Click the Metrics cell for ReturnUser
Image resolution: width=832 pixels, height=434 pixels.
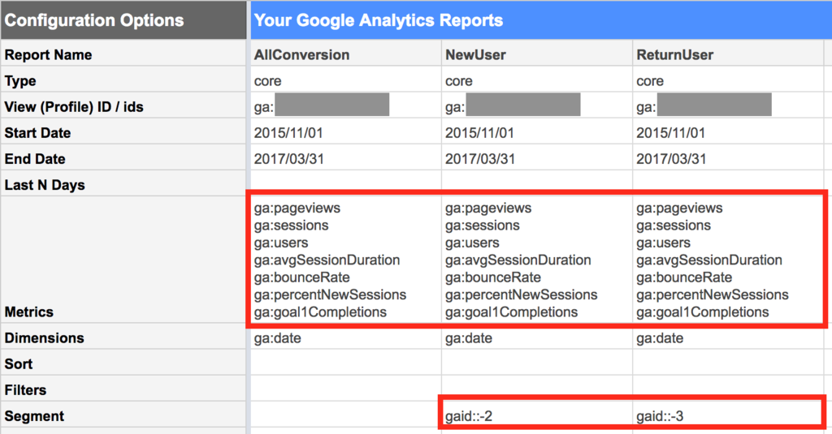727,260
